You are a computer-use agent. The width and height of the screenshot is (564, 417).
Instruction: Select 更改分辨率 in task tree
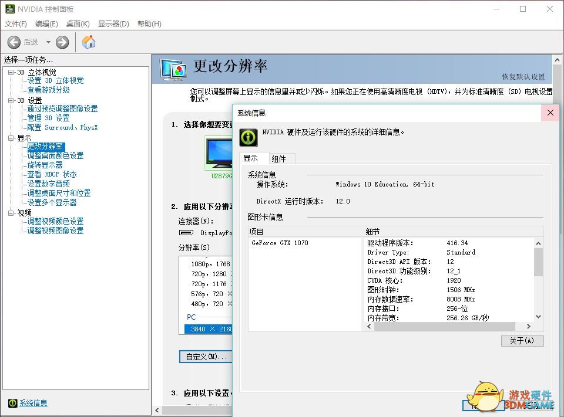click(x=45, y=146)
